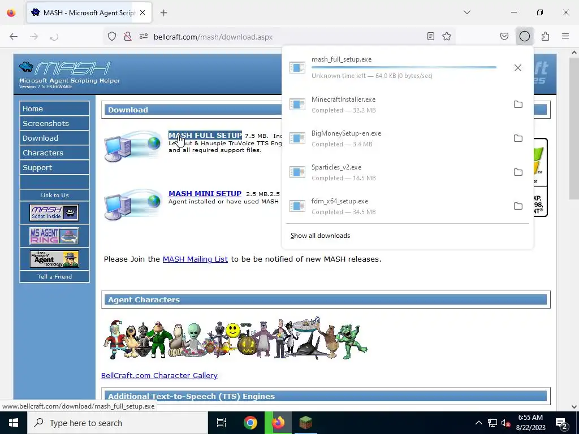Screen dimensions: 579x434
Task: Click the insecure connection padlock icon
Action: point(128,37)
